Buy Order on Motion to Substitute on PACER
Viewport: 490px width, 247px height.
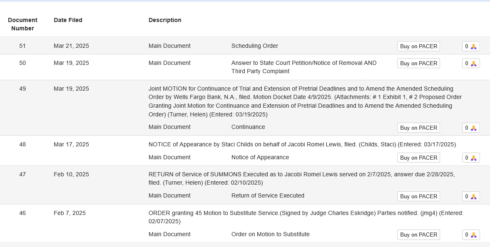418,235
